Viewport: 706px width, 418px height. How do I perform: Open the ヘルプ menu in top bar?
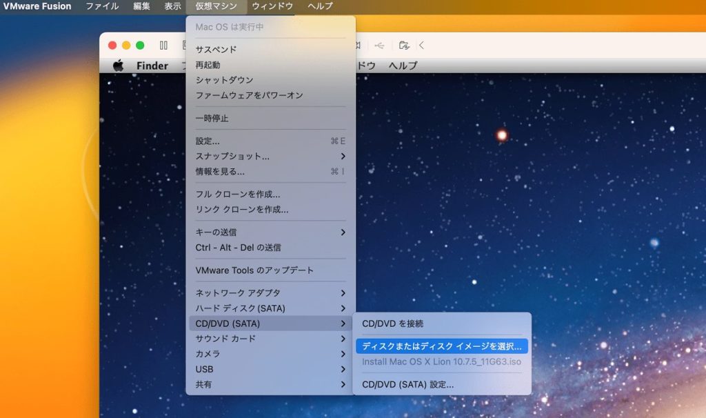(320, 6)
